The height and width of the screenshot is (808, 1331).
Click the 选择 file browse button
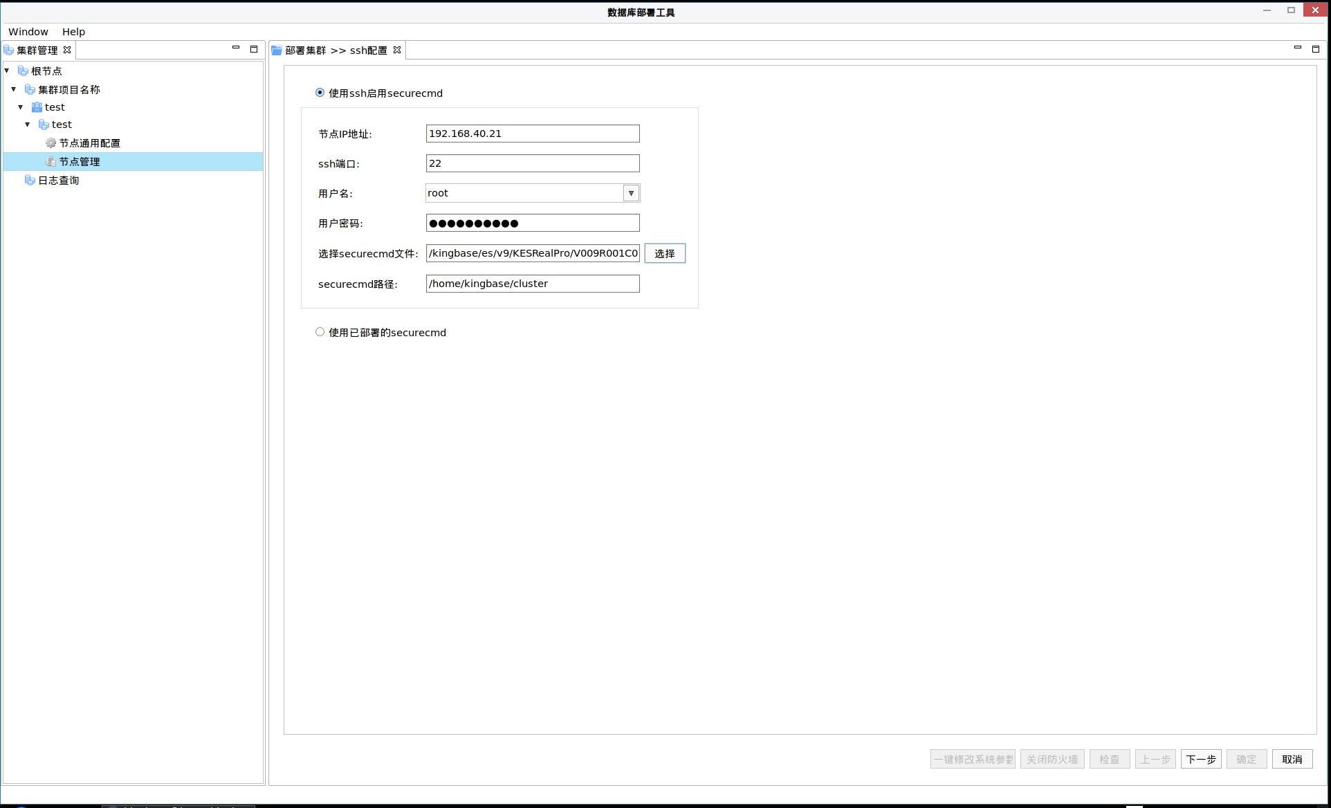(x=664, y=253)
